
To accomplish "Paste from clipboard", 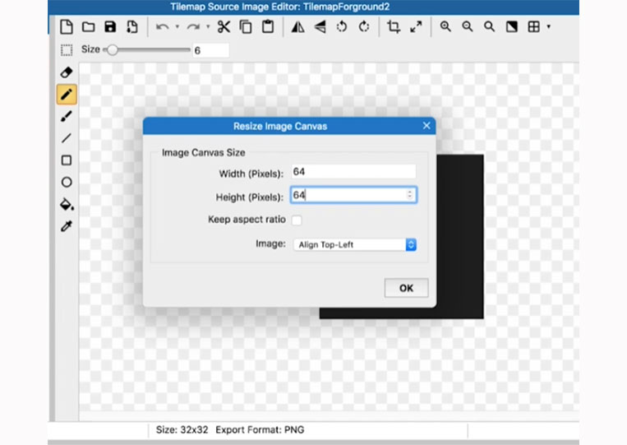I will (268, 27).
